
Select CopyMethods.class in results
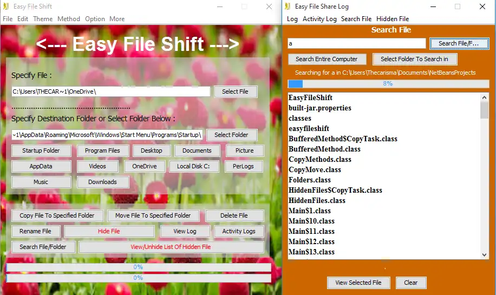tap(320, 159)
